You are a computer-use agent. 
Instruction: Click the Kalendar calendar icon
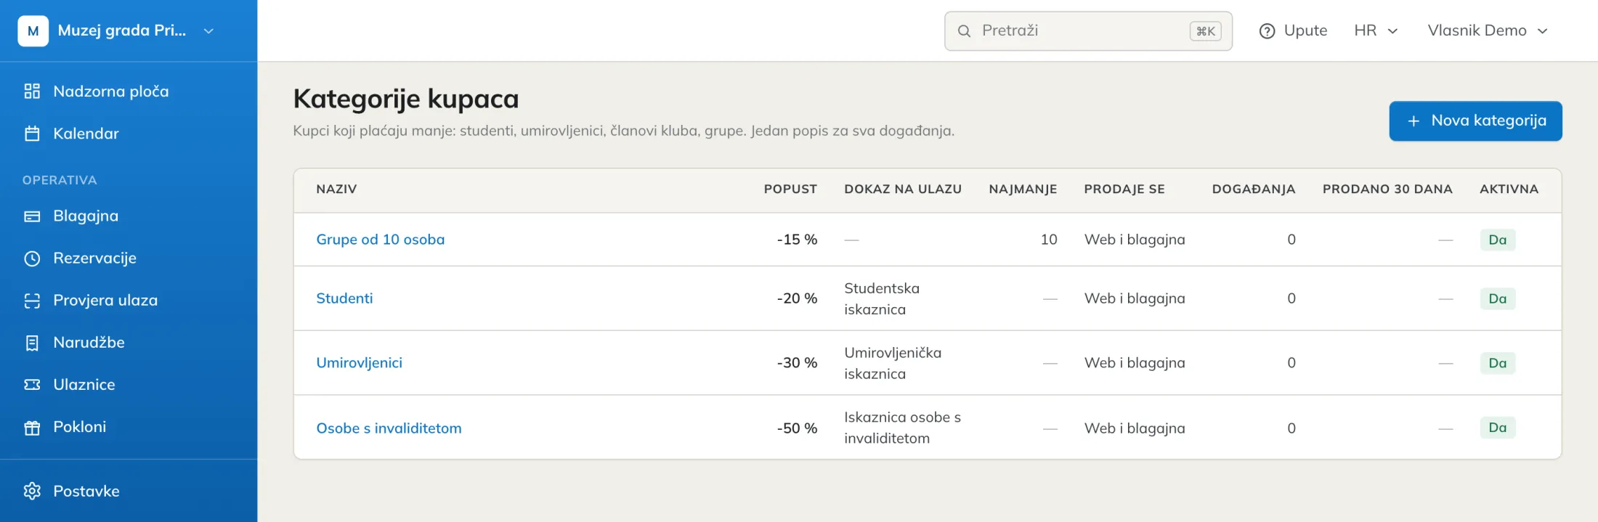(32, 134)
